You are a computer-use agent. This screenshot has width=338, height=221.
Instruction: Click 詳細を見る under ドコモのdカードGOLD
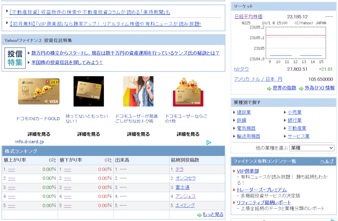[x=38, y=134]
